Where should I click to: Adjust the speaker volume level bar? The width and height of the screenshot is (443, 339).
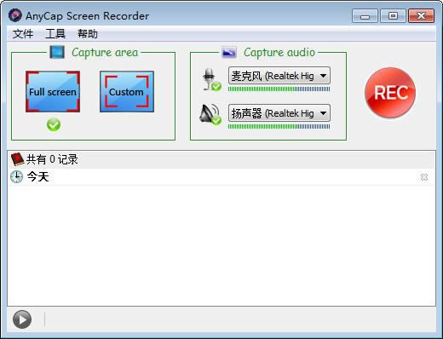(x=279, y=126)
